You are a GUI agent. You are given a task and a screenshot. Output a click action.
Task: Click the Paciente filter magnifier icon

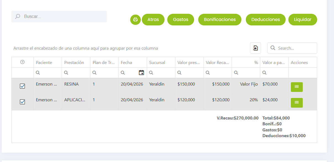[38, 73]
